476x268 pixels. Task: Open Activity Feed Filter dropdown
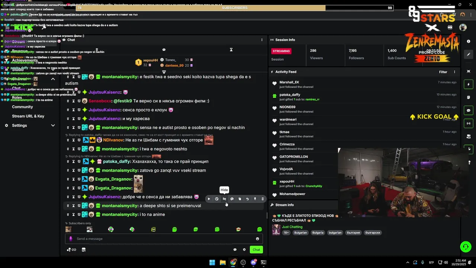click(x=443, y=72)
